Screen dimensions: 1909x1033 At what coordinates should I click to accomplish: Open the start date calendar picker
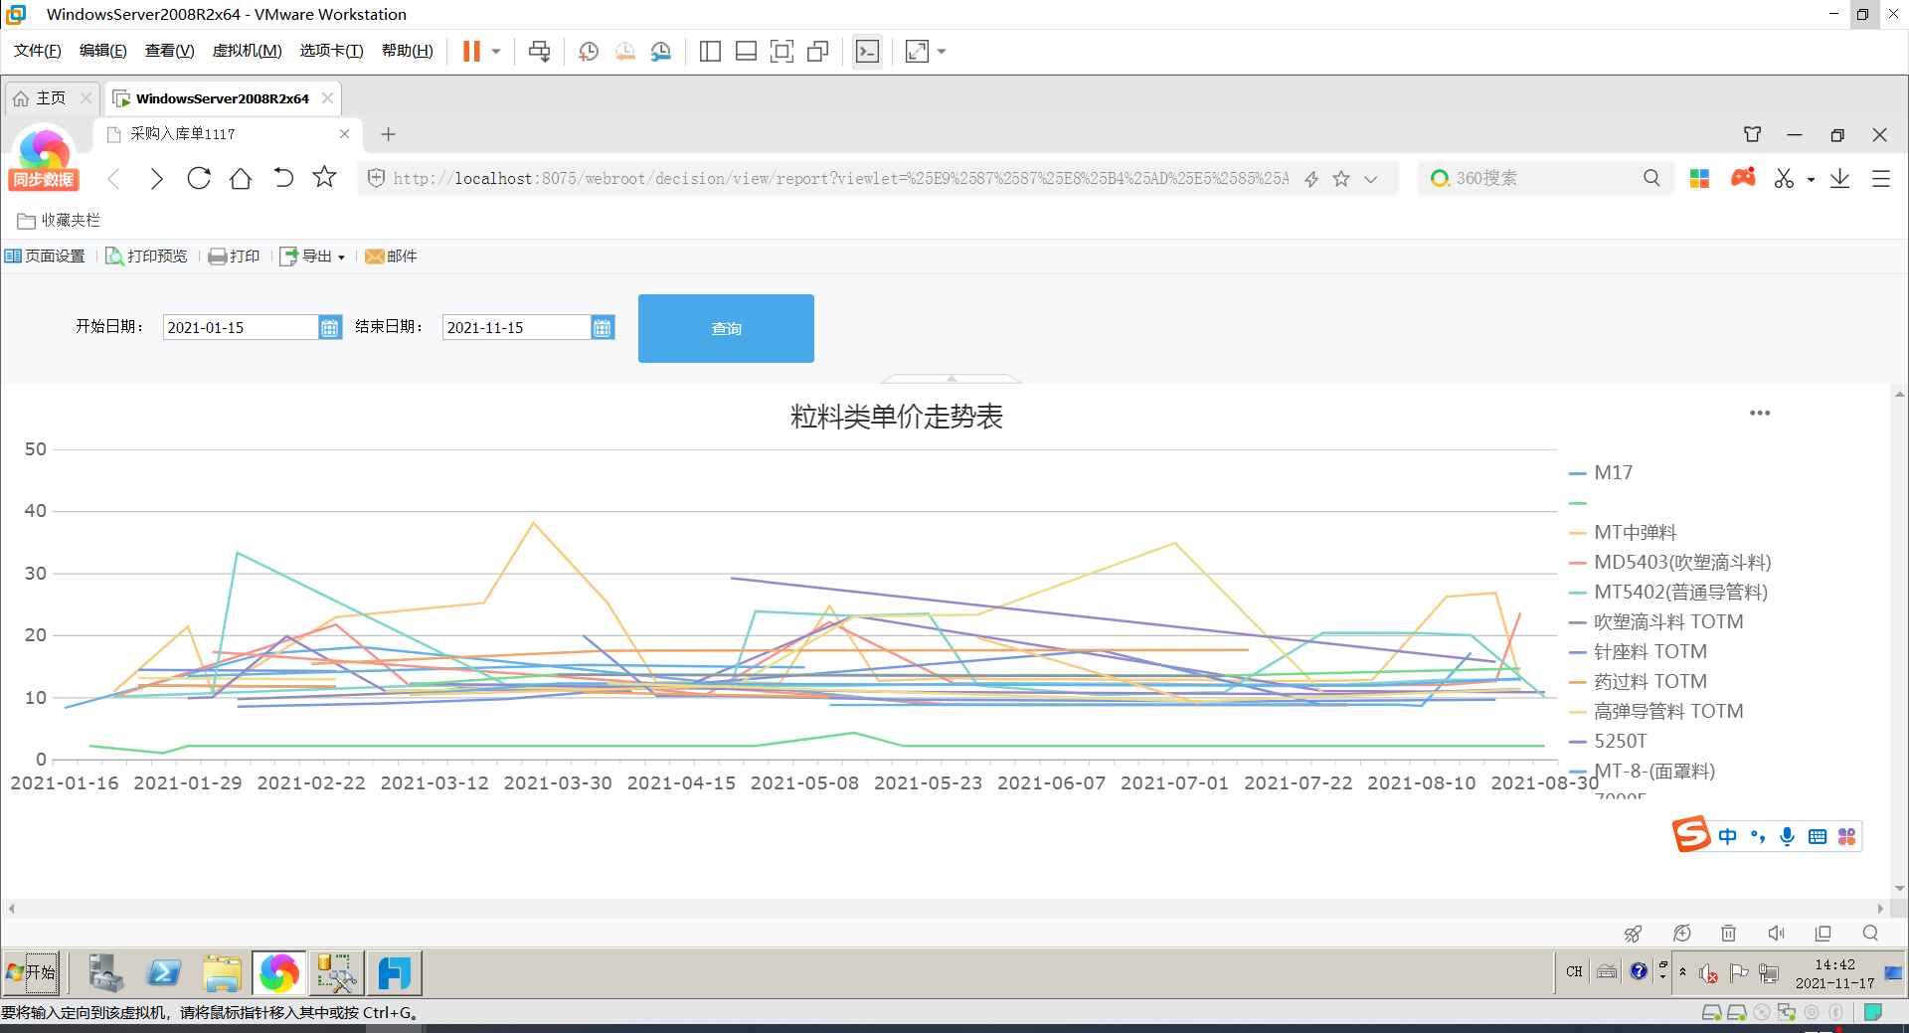pyautogui.click(x=330, y=327)
